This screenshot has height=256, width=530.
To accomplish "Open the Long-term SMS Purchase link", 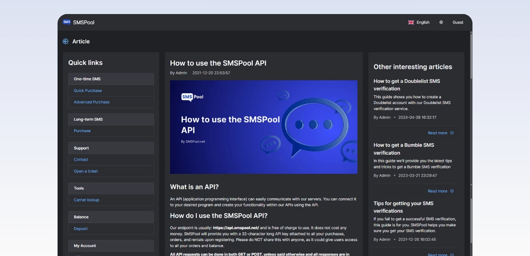I will (x=82, y=131).
